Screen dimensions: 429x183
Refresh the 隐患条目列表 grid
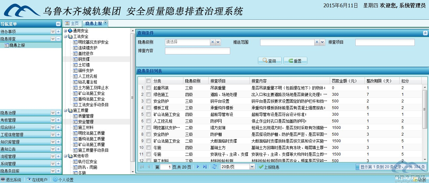pyautogui.click(x=214, y=167)
